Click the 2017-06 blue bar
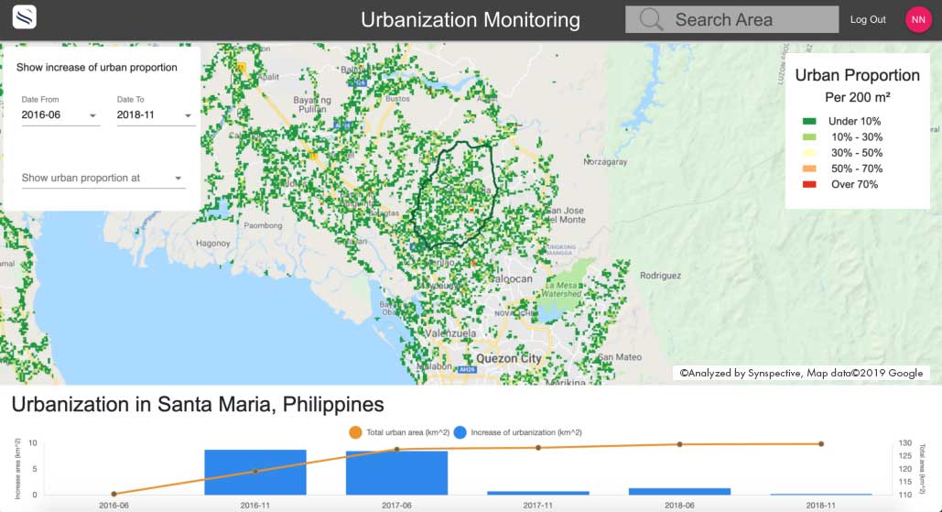The width and height of the screenshot is (942, 512). point(396,473)
